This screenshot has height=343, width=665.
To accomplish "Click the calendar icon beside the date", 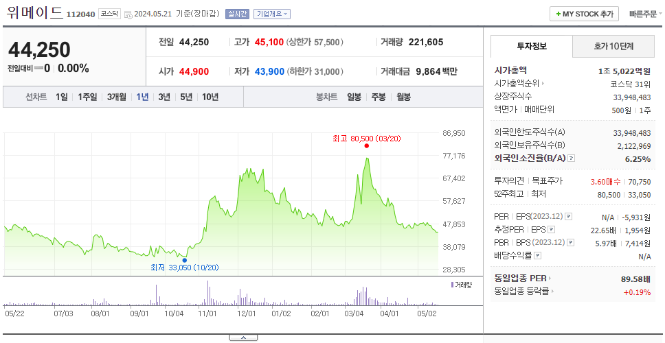I will [x=128, y=15].
